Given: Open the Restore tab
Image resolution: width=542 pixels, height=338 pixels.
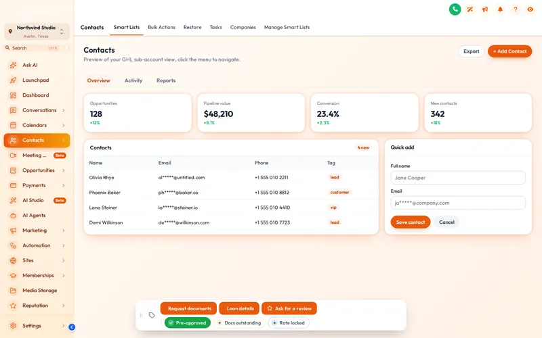Looking at the screenshot, I should click(x=192, y=27).
